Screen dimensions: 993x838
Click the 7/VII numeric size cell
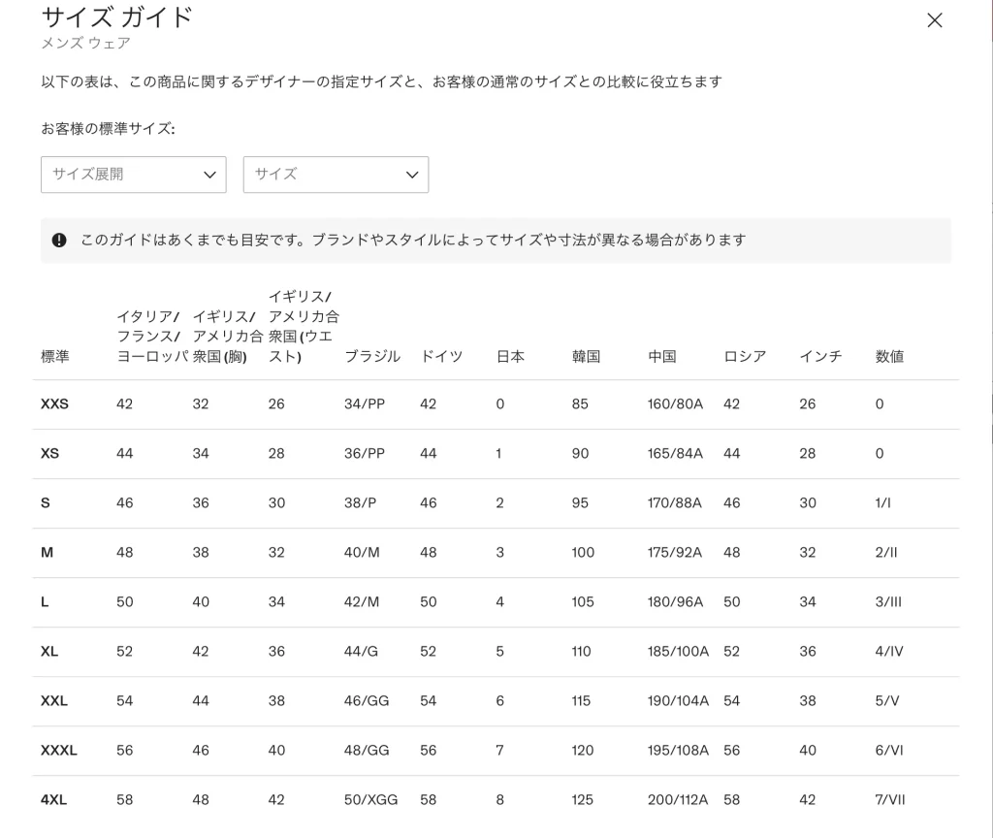[x=890, y=799]
